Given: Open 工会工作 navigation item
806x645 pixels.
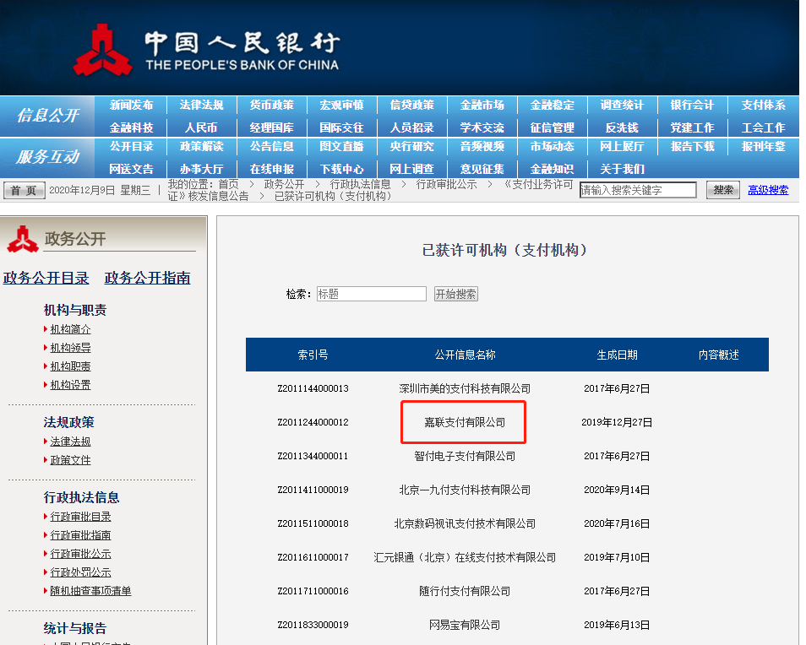Looking at the screenshot, I should click(x=764, y=127).
